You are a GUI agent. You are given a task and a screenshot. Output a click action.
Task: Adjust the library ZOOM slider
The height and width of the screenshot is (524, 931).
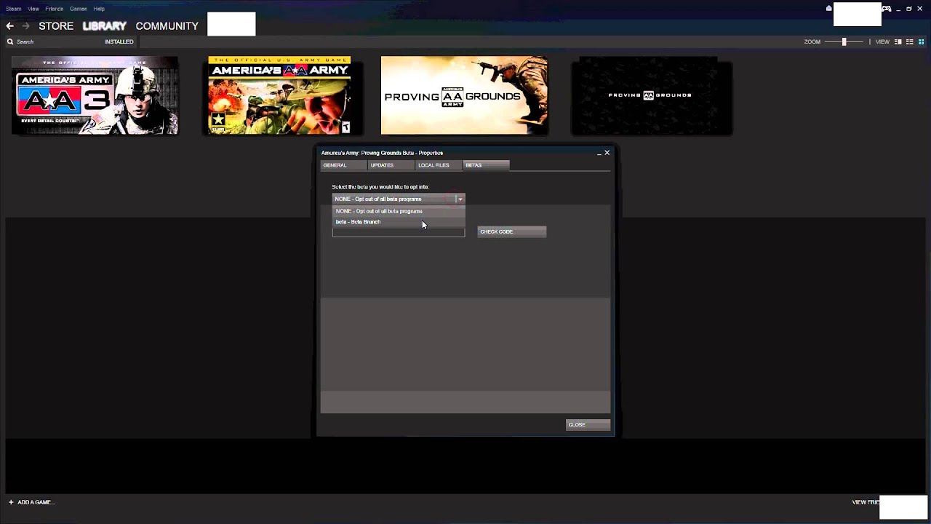pyautogui.click(x=844, y=42)
